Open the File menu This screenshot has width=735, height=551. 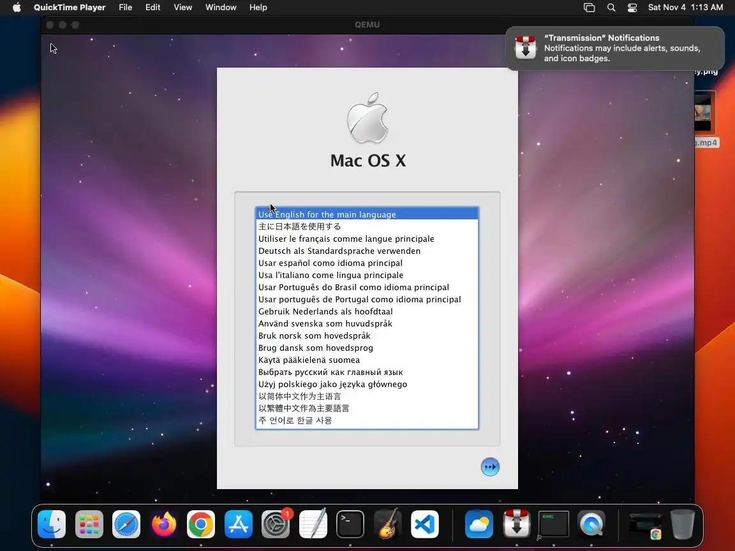point(125,8)
